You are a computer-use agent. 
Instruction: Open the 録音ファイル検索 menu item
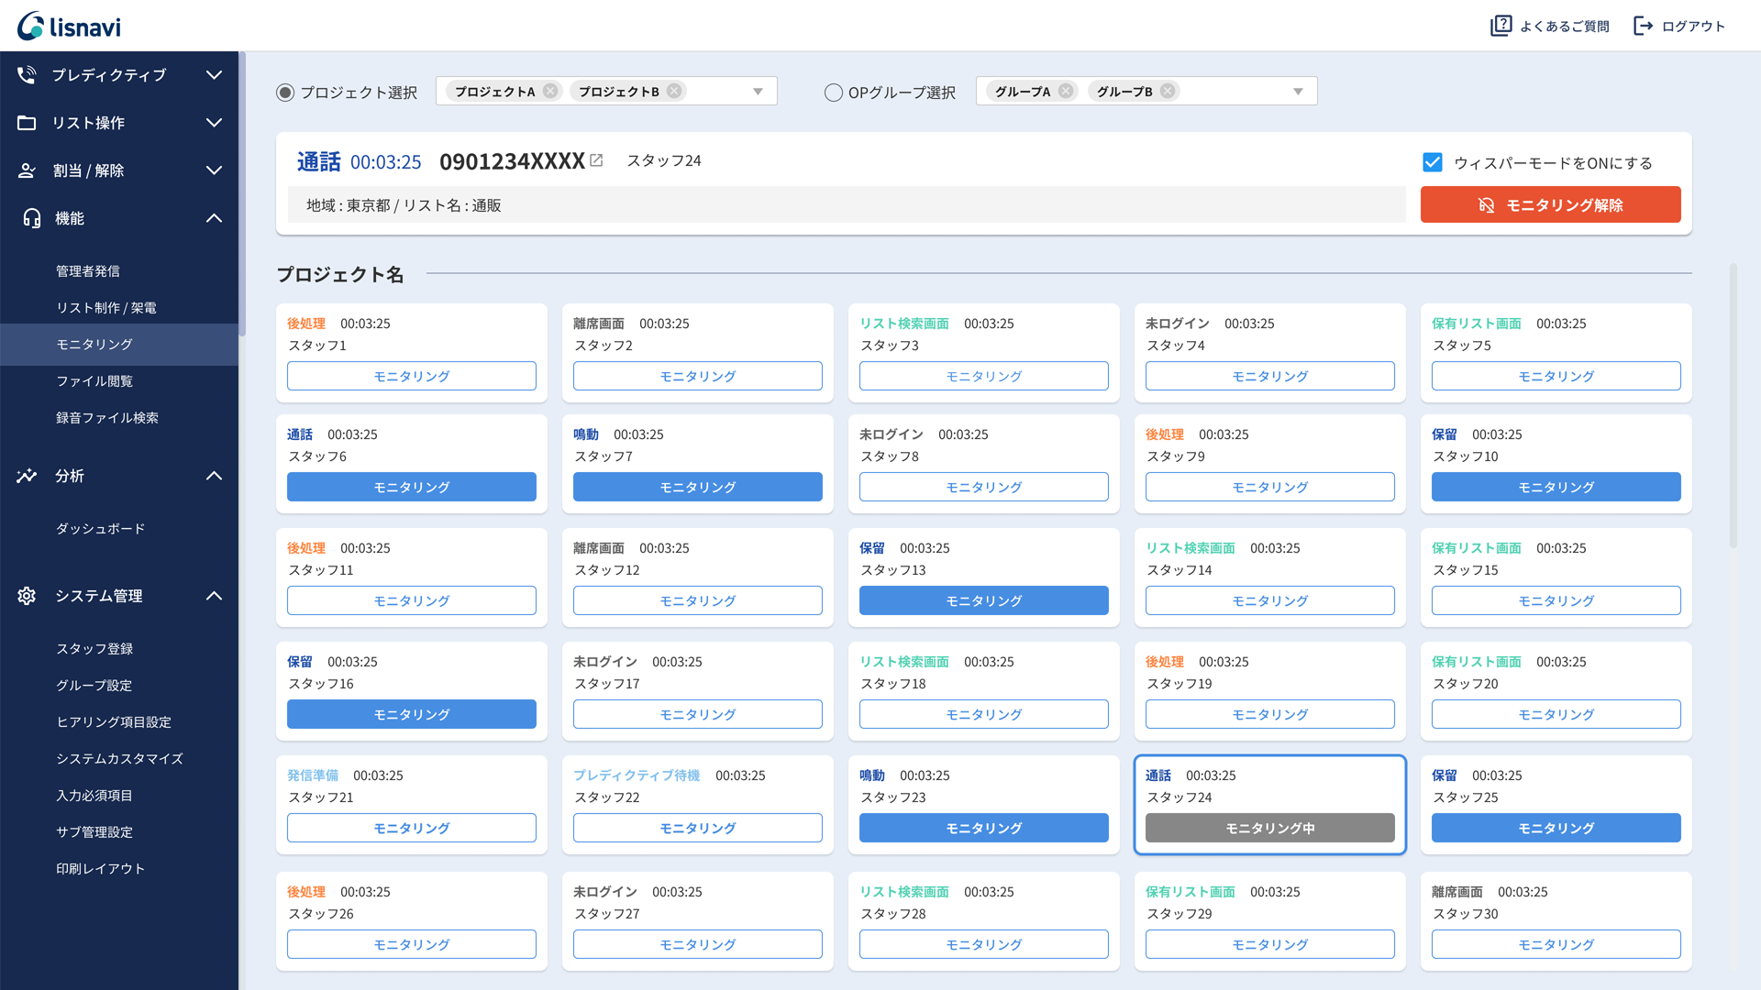pyautogui.click(x=107, y=418)
